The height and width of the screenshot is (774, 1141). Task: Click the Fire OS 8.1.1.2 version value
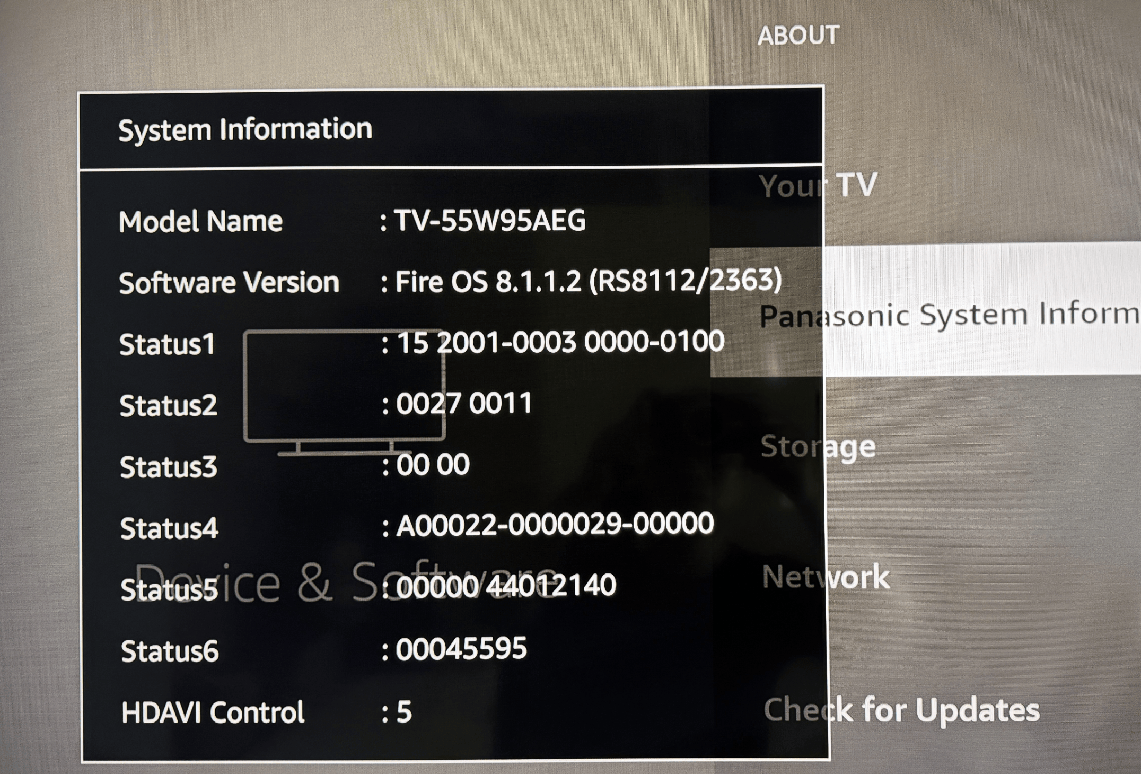pos(588,280)
